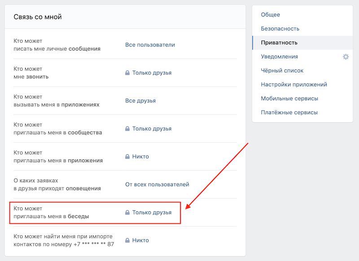Open Платёжные сервисы section
Screen dimensions: 359x261
[289, 112]
